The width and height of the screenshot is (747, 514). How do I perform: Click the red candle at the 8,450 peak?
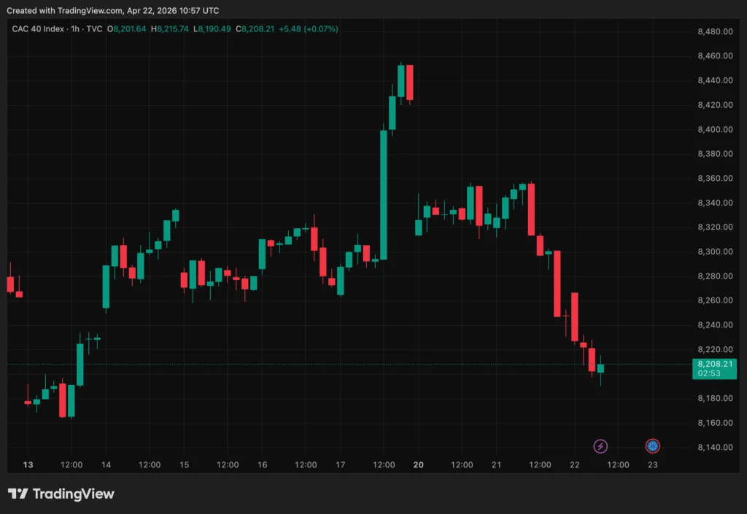(x=410, y=82)
